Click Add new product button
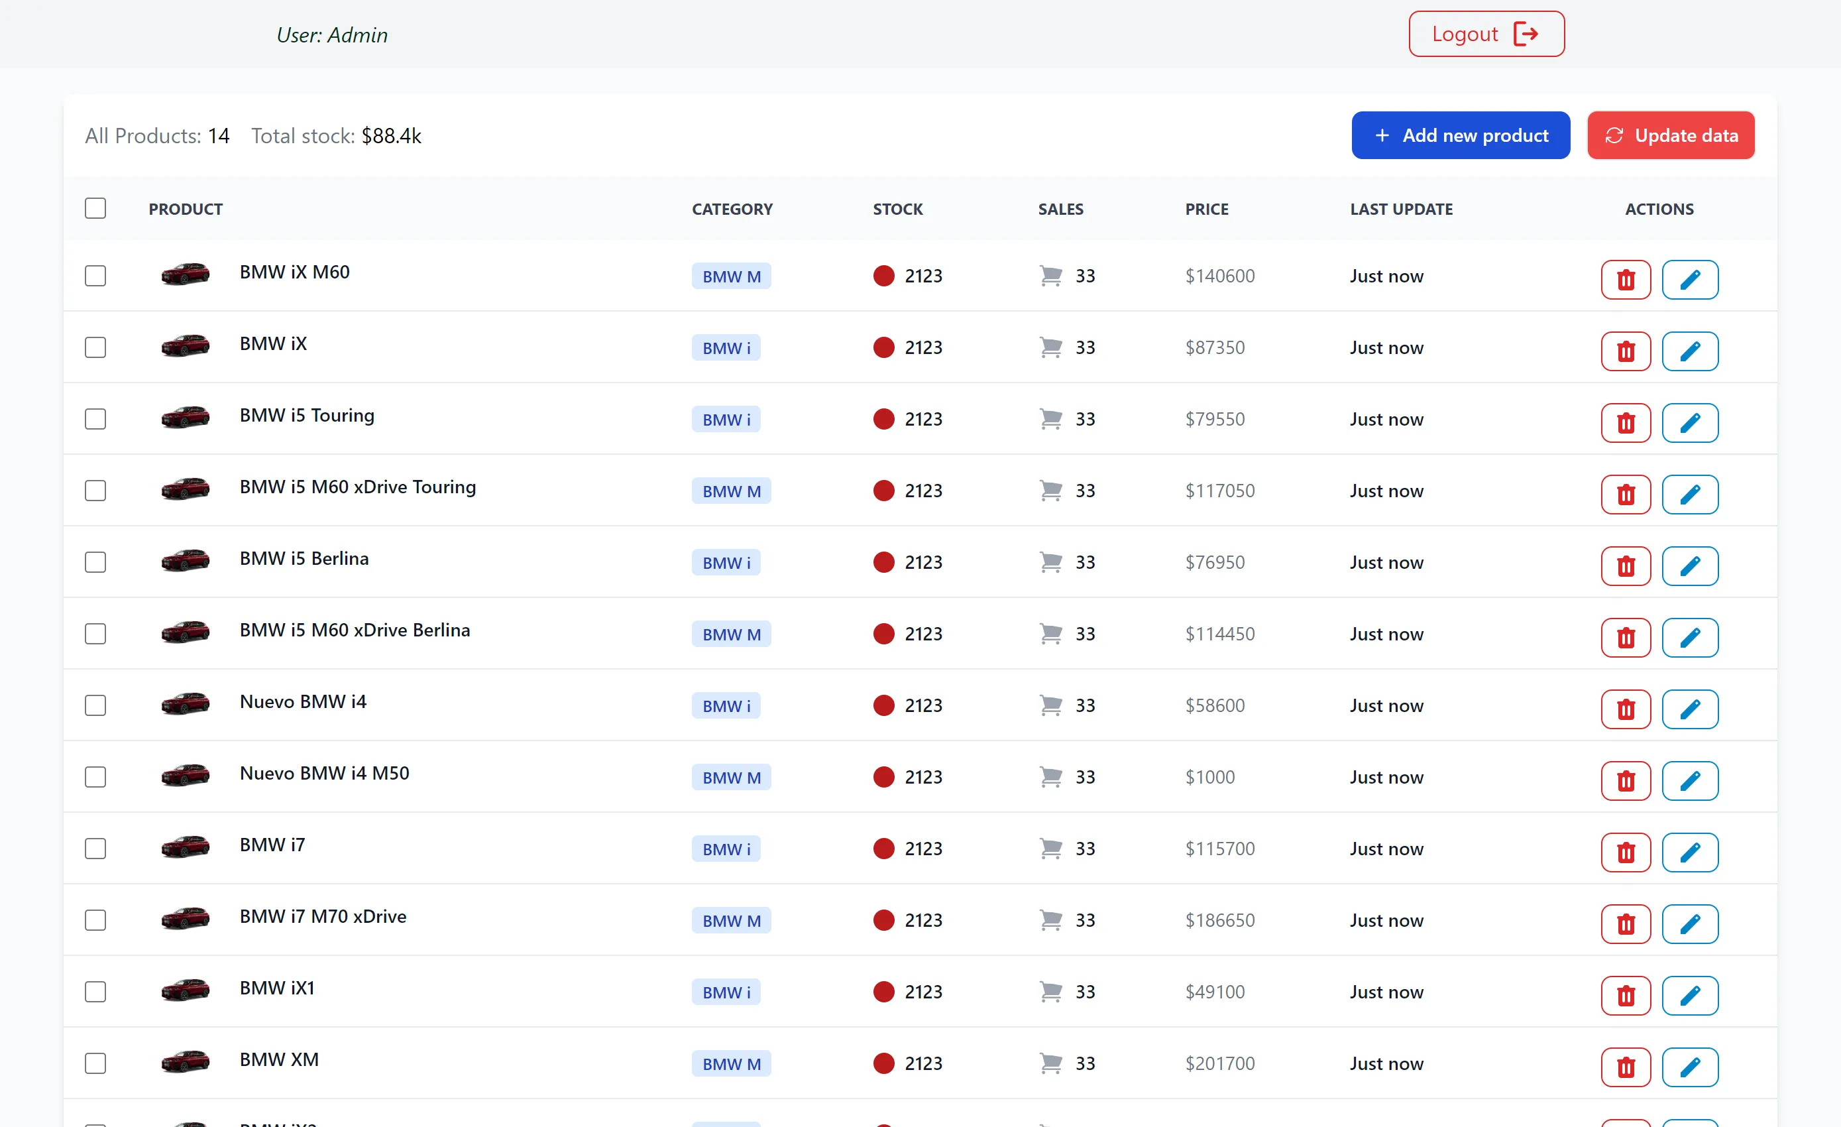Viewport: 1841px width, 1127px height. click(1461, 136)
